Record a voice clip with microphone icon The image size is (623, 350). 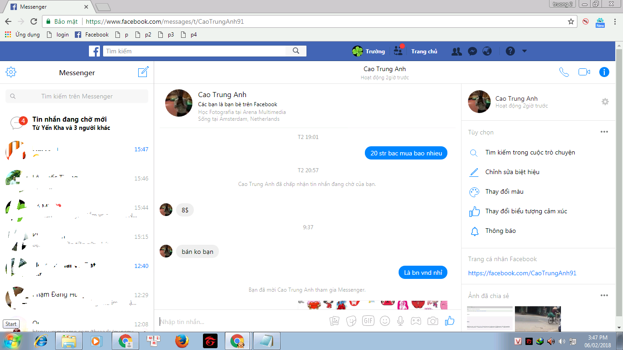(x=400, y=321)
